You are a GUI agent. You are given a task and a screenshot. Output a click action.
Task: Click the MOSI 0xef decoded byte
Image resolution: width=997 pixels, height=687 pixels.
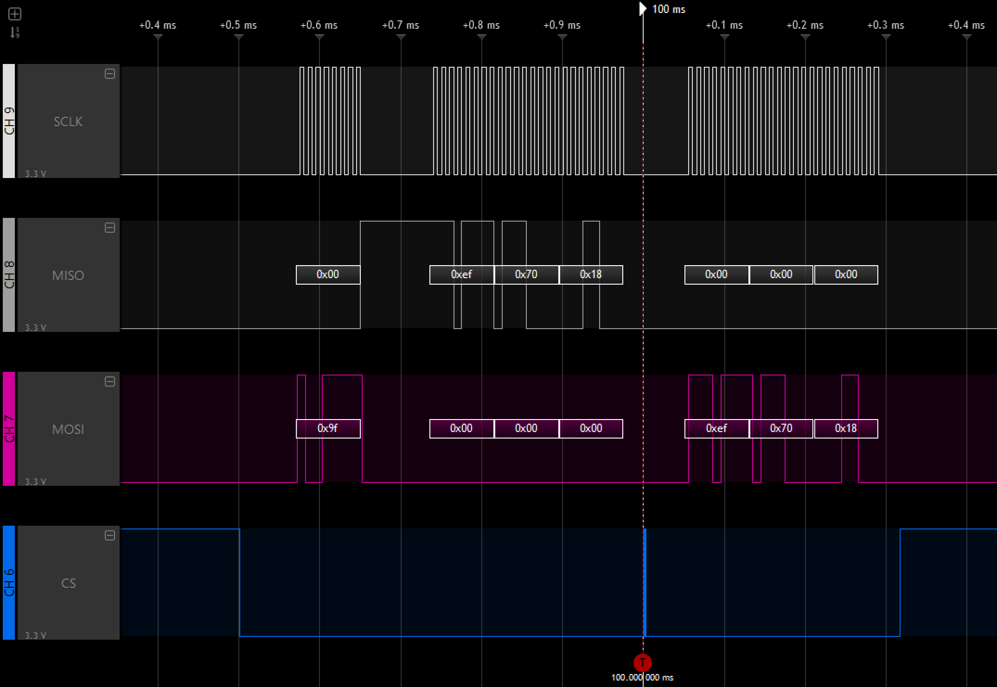click(717, 428)
